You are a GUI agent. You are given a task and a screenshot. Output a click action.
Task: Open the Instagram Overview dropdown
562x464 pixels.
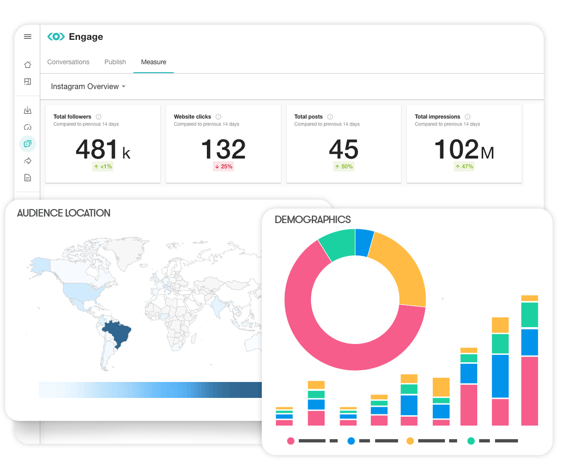(88, 86)
